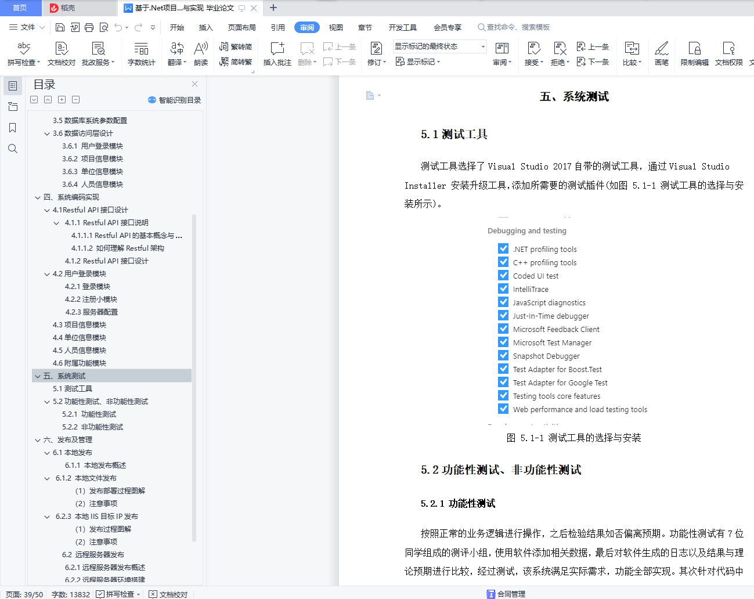
Task: Collapse the 四、系统编码实现 outline node
Action: pos(38,197)
